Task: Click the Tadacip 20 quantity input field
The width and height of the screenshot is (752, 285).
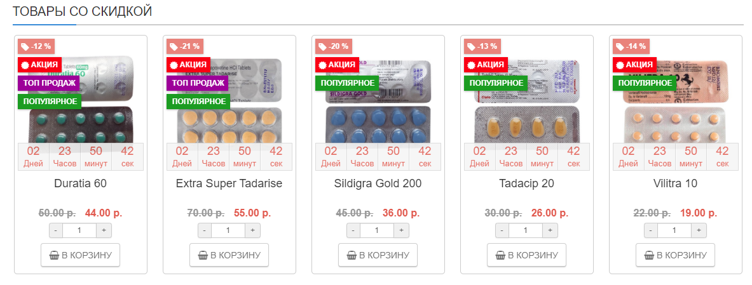Action: [x=526, y=230]
